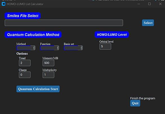Click the Tread input field
165x114 pixels.
[25, 63]
